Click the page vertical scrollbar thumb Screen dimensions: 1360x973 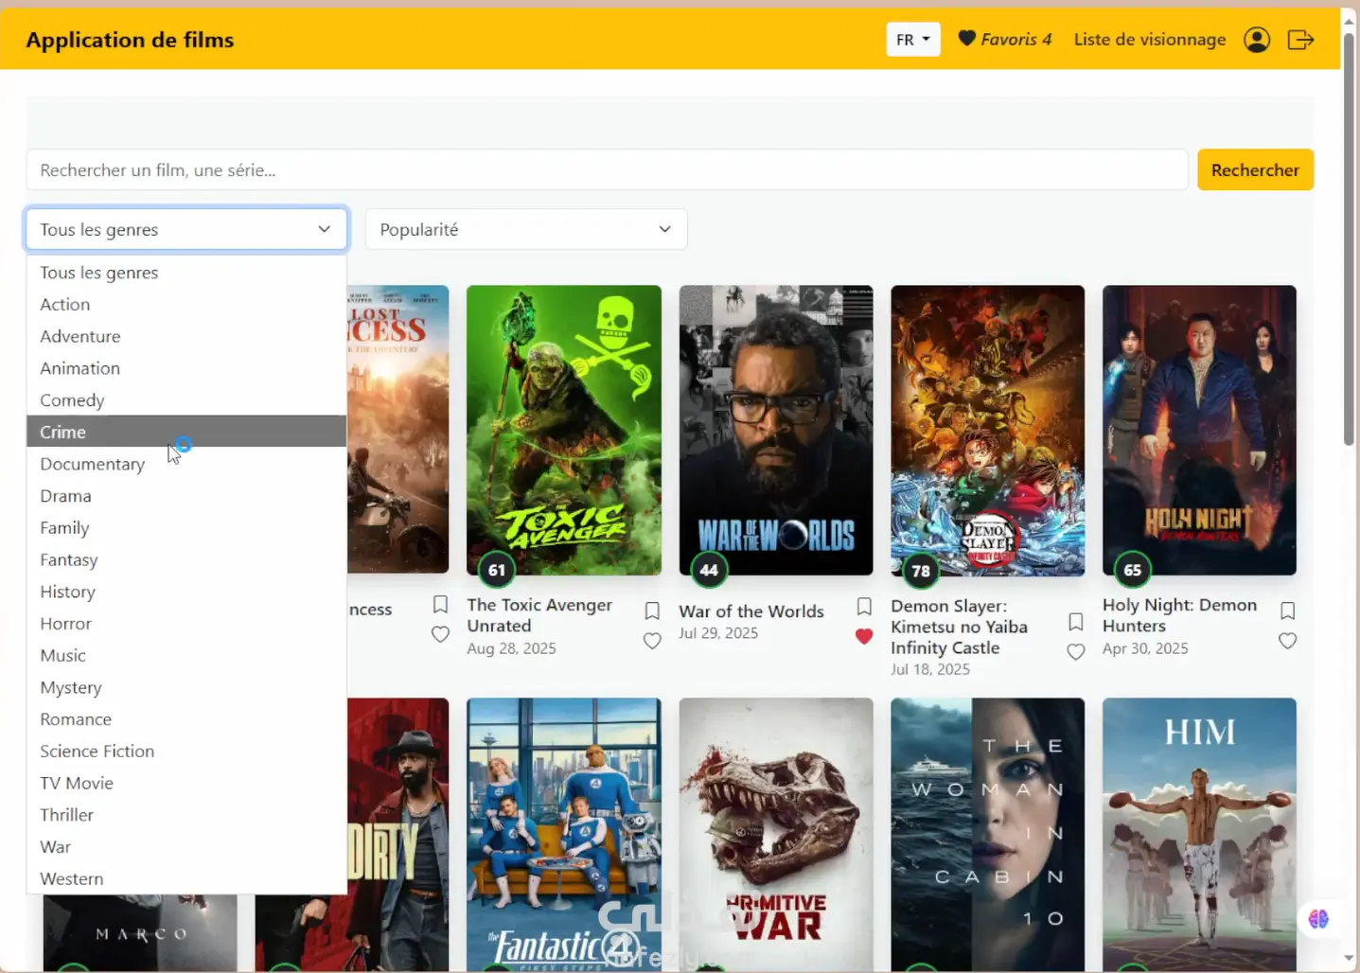[x=1350, y=238]
